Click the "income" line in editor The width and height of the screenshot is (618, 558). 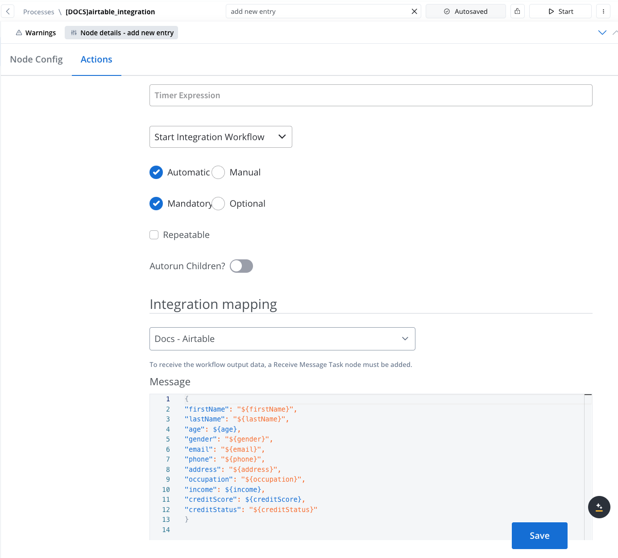click(x=225, y=490)
